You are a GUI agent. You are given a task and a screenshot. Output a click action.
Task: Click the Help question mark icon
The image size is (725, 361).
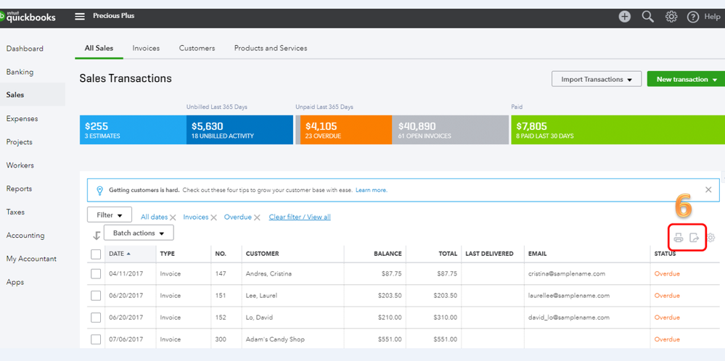click(692, 17)
